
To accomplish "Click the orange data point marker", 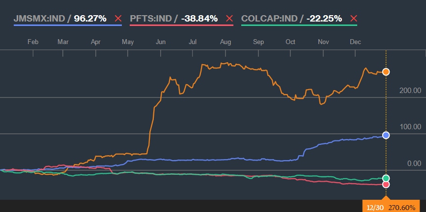I will click(386, 72).
